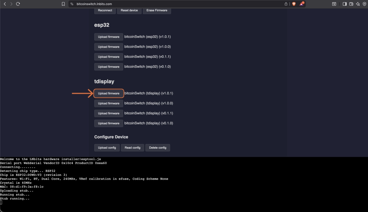Click the share icon in address bar

click(x=286, y=4)
